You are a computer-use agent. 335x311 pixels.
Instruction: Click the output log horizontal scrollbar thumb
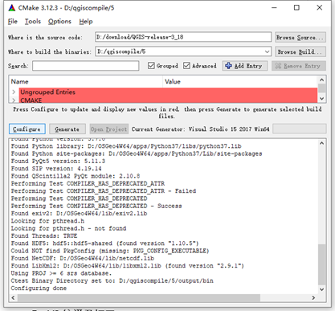(139, 298)
